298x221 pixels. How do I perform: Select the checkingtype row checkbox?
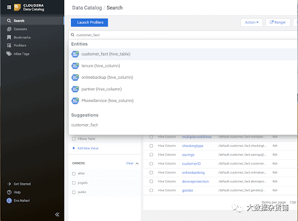click(151, 146)
